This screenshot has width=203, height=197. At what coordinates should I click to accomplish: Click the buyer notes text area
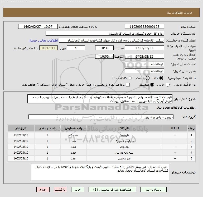(x=100, y=172)
